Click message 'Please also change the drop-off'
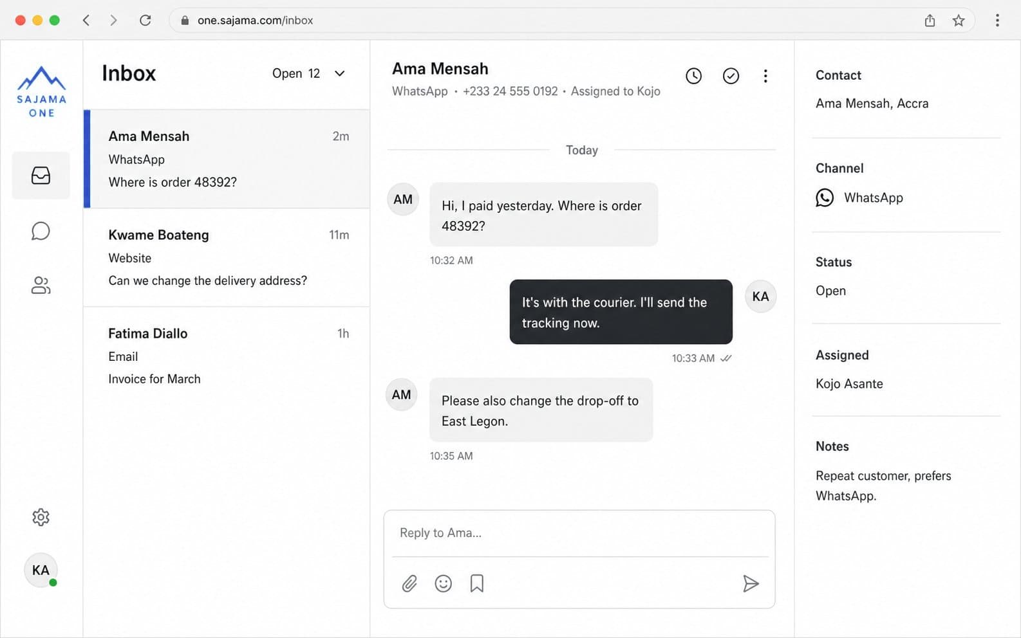The width and height of the screenshot is (1021, 638). (541, 410)
